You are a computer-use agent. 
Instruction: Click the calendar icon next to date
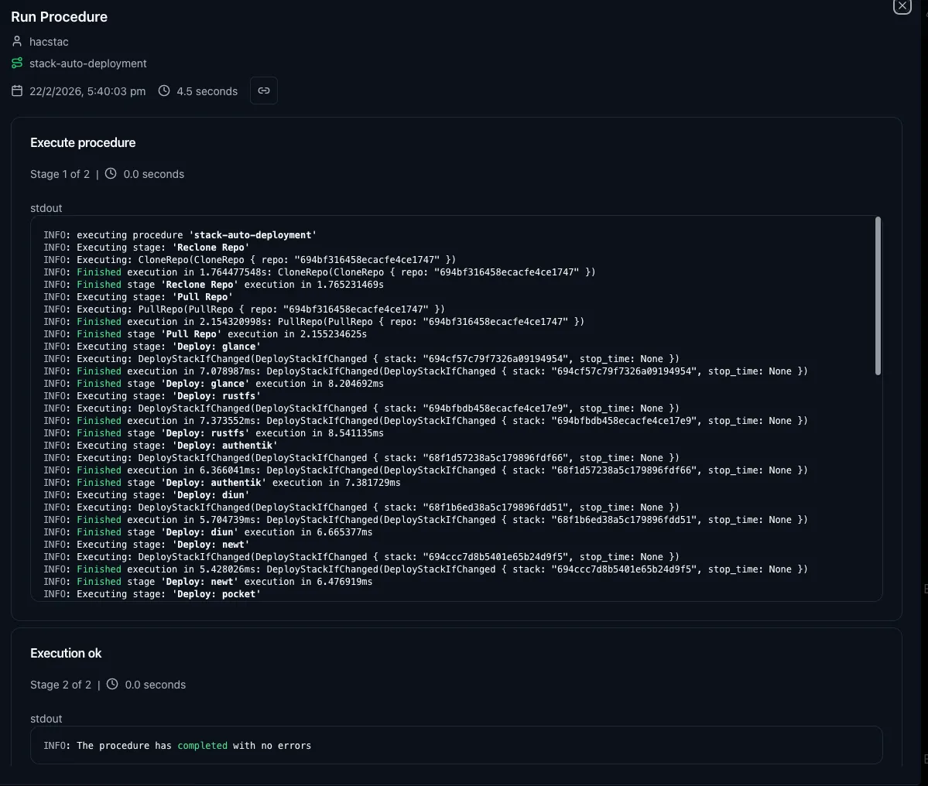[x=17, y=91]
